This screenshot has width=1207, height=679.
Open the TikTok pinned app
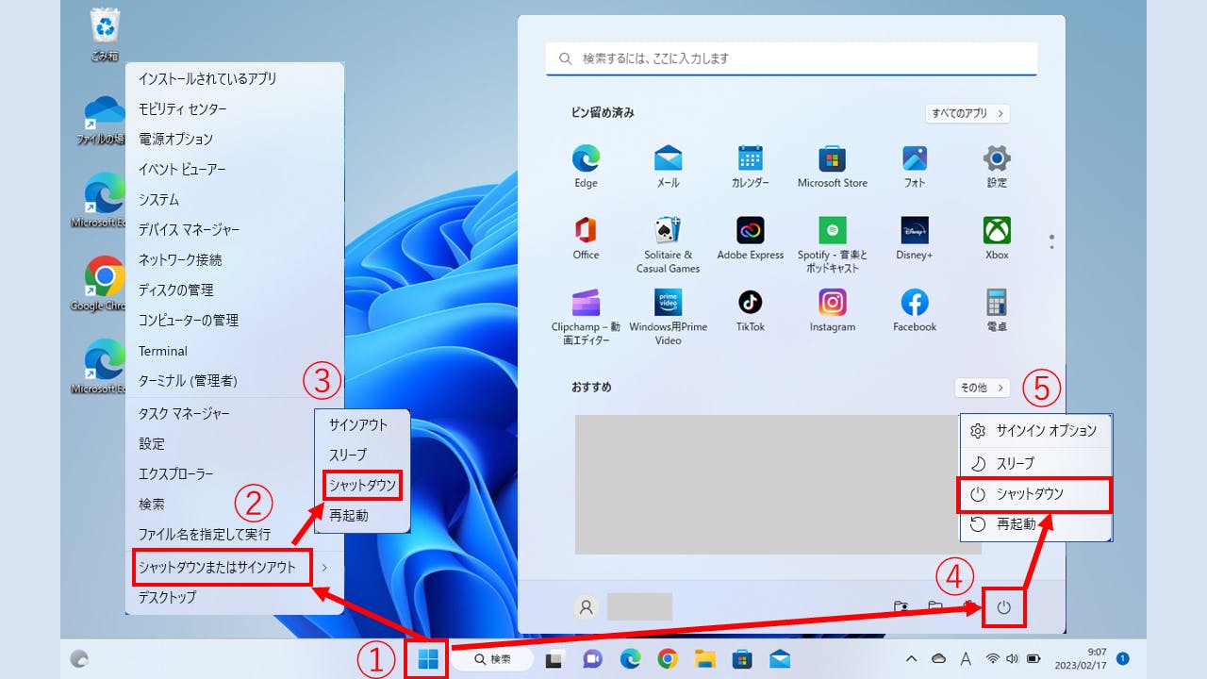pyautogui.click(x=750, y=309)
